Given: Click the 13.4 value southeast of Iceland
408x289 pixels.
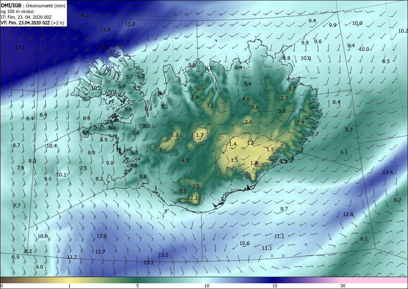Looking at the screenshot, I should click(x=388, y=172).
